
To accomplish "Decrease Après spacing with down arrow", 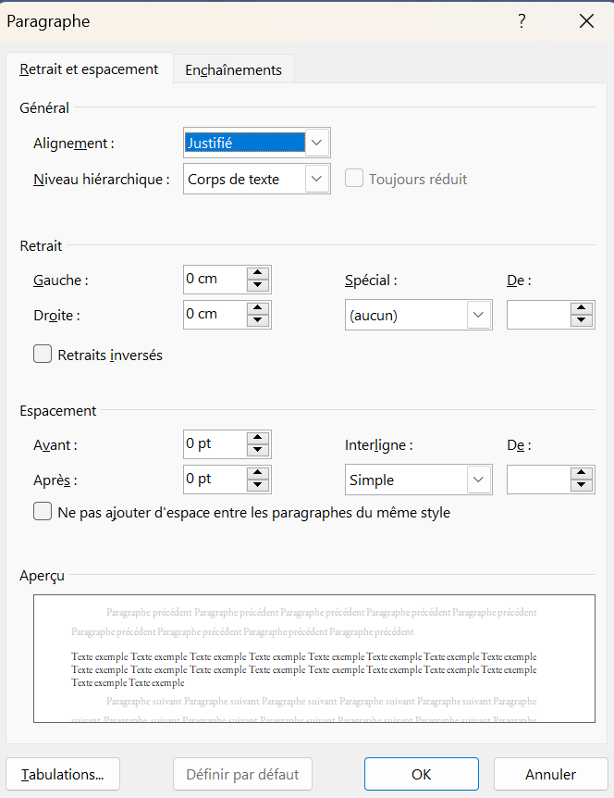I will pos(258,485).
